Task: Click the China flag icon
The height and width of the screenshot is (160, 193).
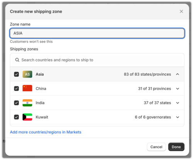Action: pyautogui.click(x=27, y=88)
